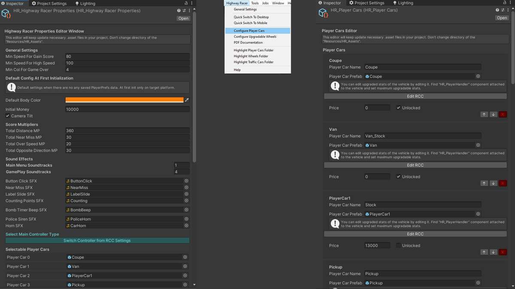Remove PlayerCar1 with the red X
Image resolution: width=515 pixels, height=289 pixels.
tap(503, 252)
